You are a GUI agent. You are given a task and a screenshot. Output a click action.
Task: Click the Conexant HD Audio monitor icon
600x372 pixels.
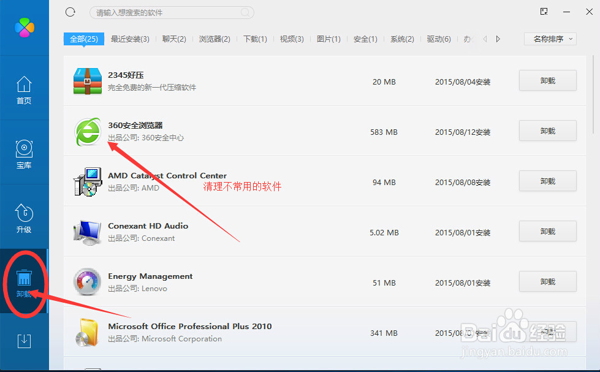(x=88, y=232)
